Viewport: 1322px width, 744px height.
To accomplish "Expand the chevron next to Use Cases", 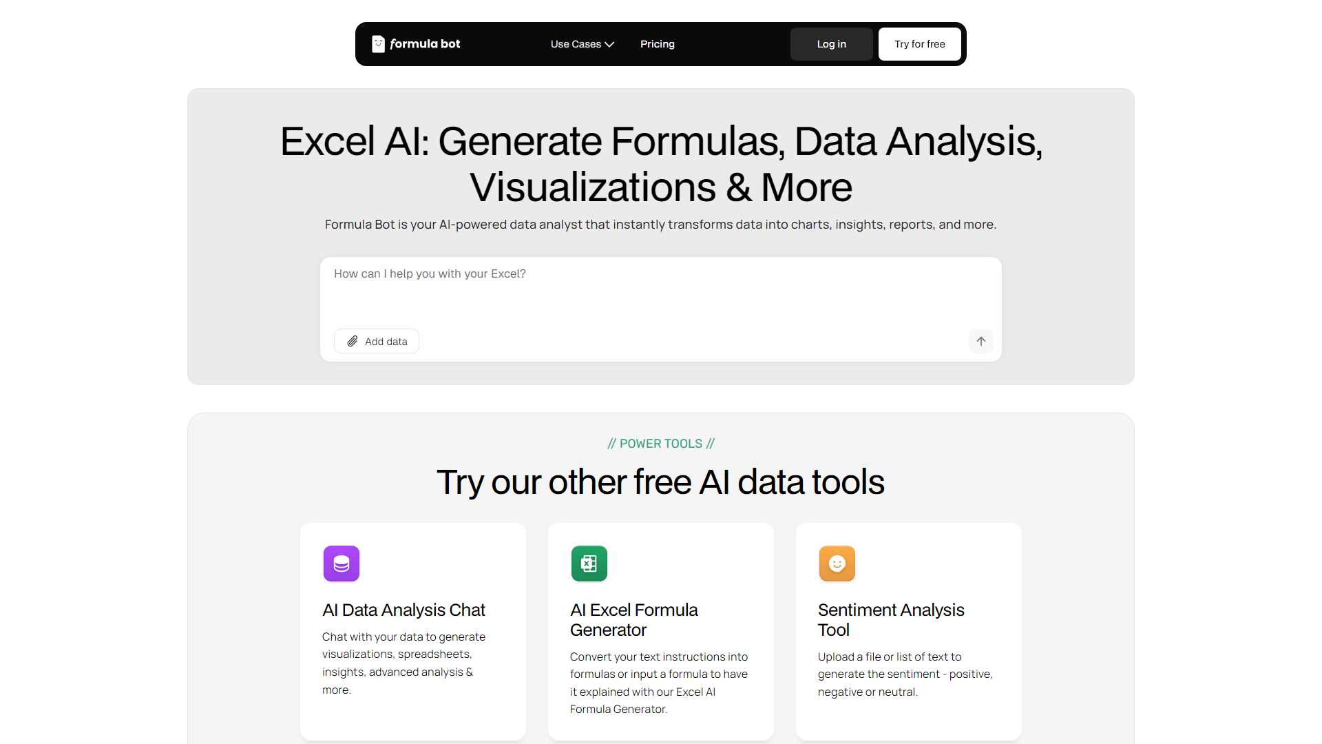I will (x=609, y=44).
